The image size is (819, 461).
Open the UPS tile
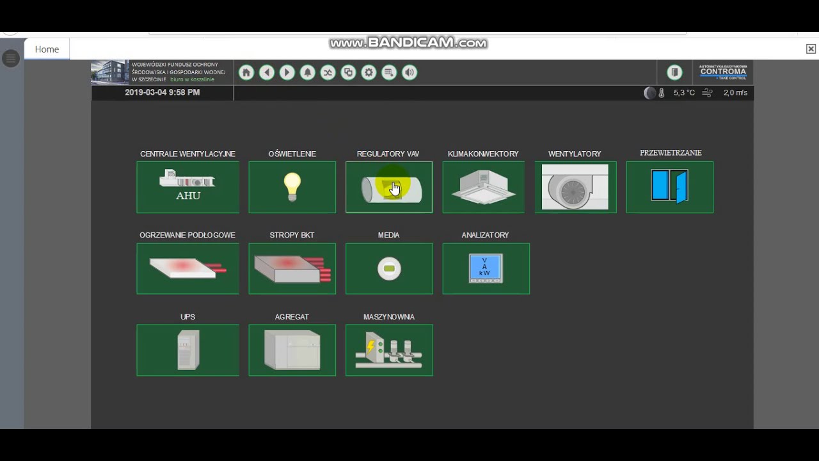click(188, 350)
